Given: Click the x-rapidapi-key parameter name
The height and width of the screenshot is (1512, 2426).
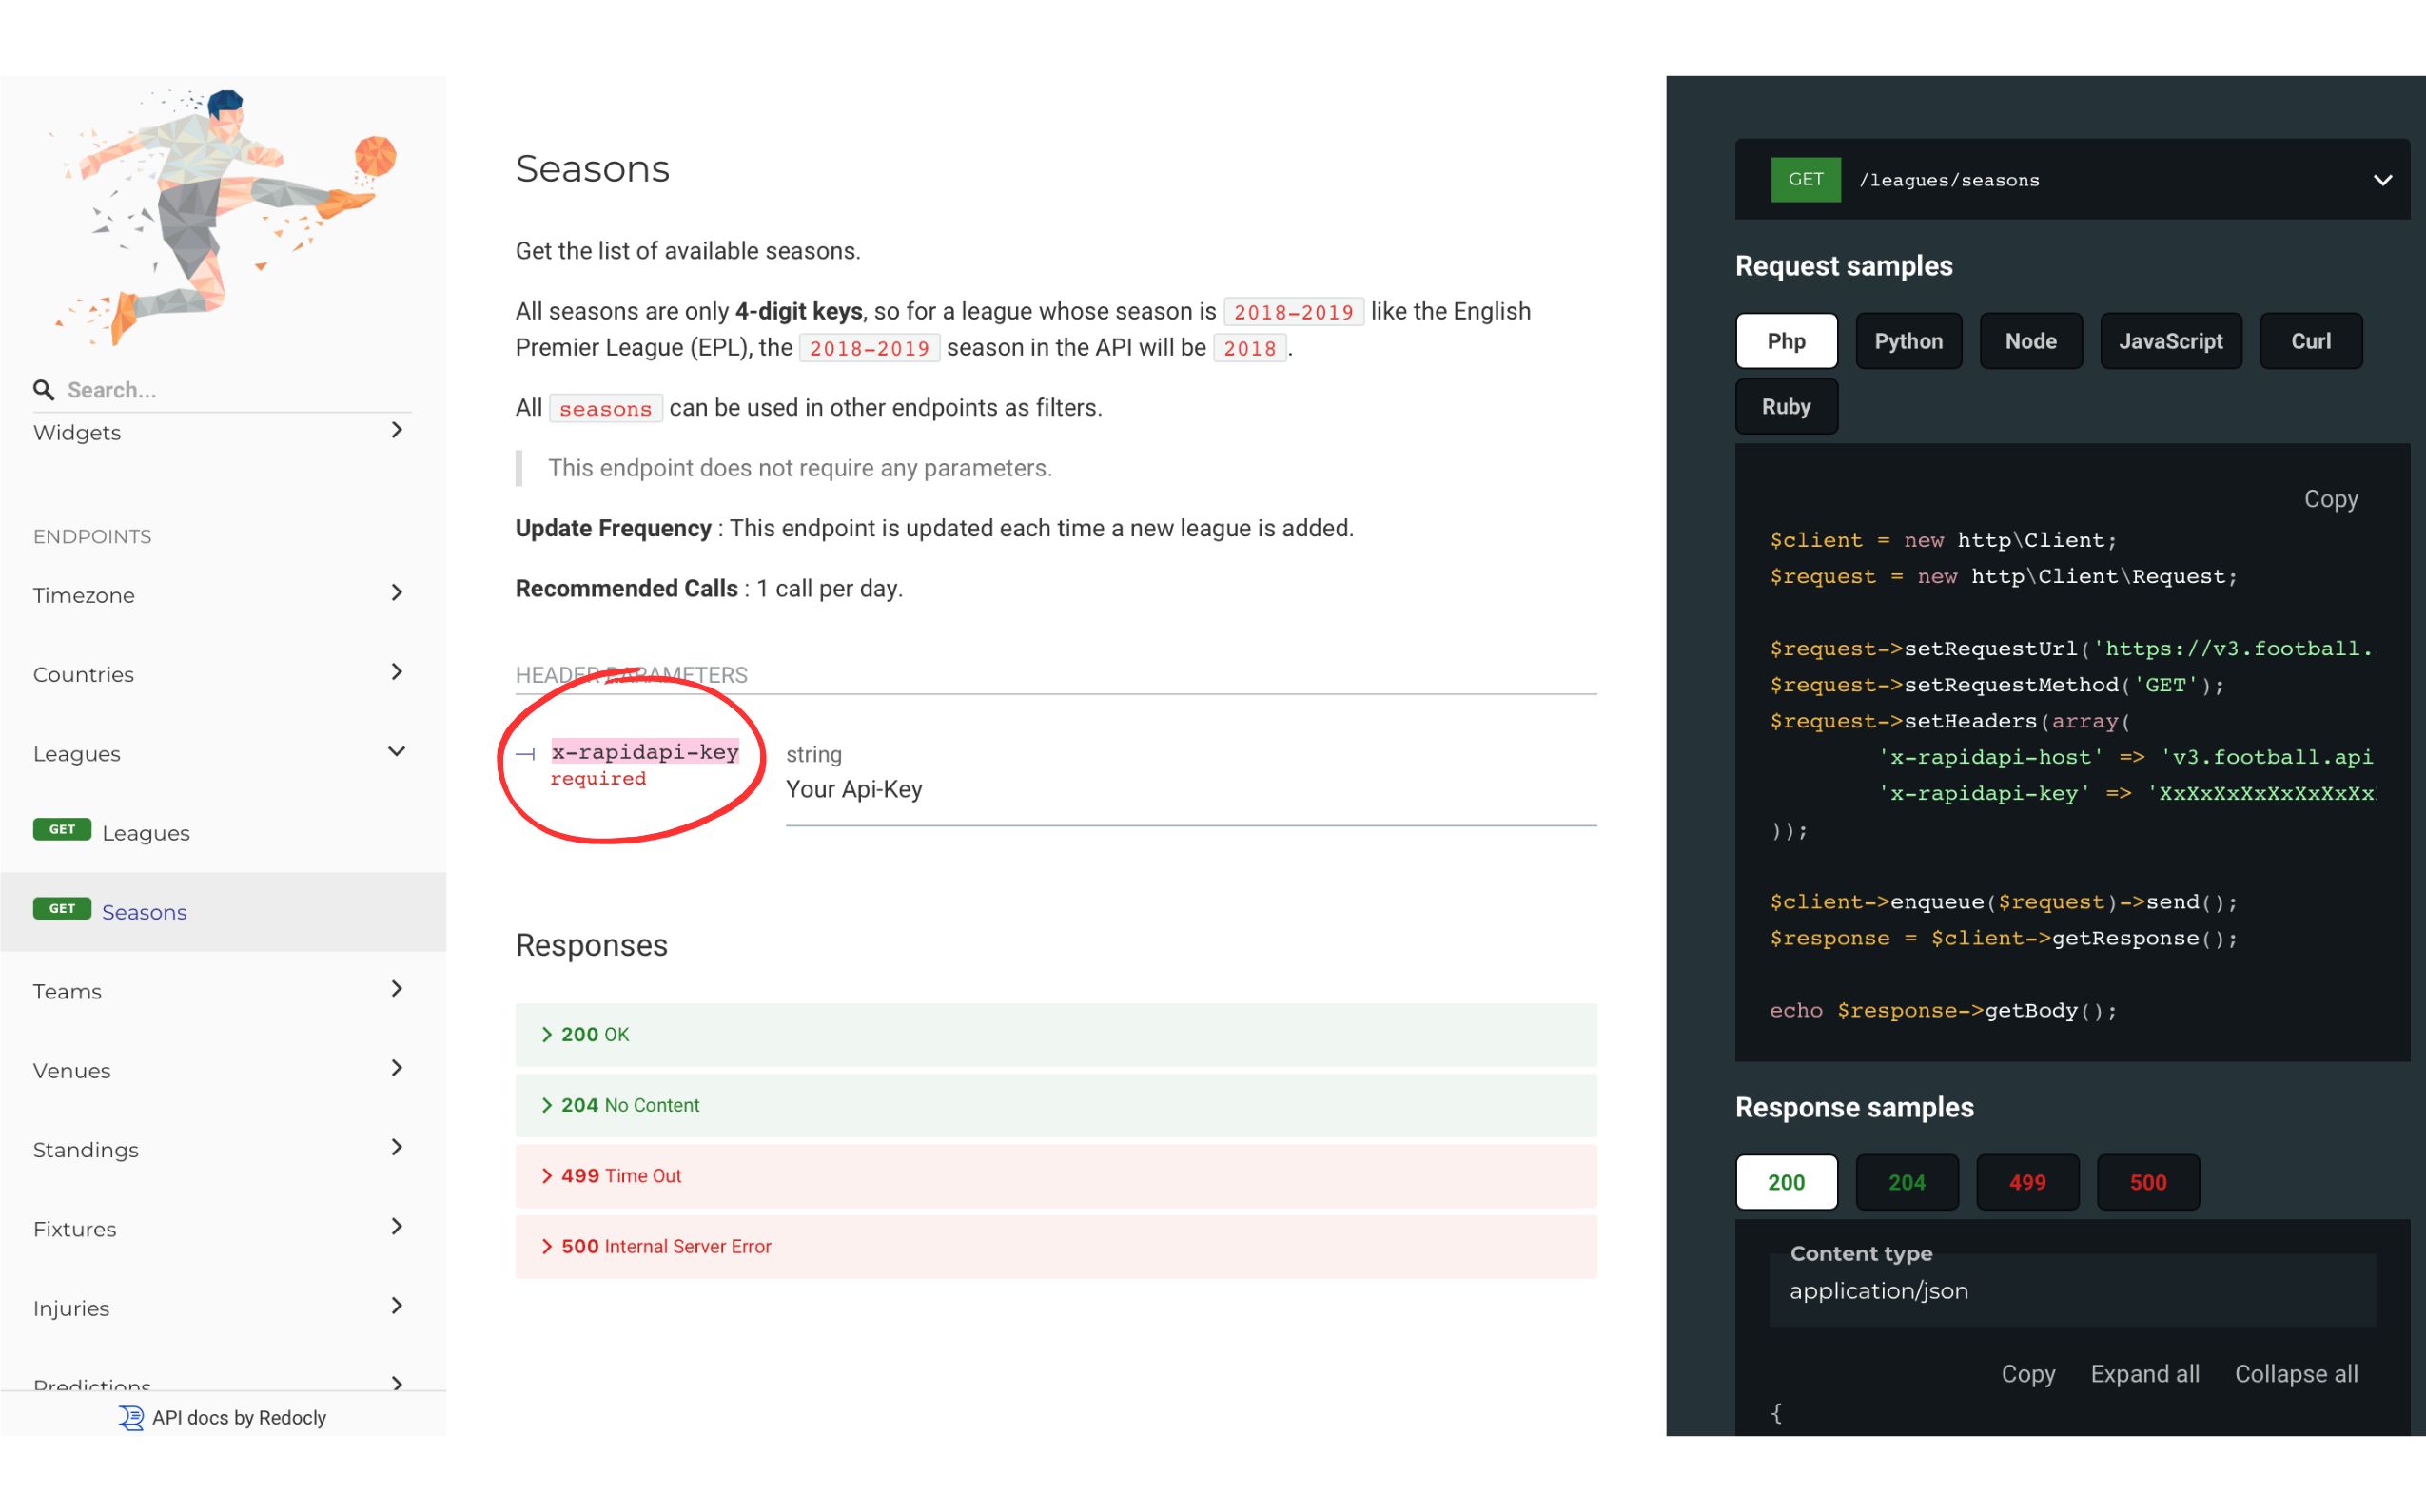Looking at the screenshot, I should click(645, 752).
